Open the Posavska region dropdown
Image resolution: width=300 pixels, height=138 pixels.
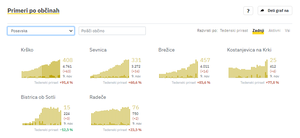(41, 31)
